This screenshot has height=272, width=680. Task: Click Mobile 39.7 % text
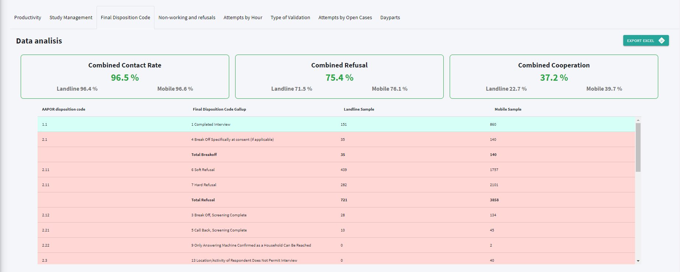click(604, 89)
